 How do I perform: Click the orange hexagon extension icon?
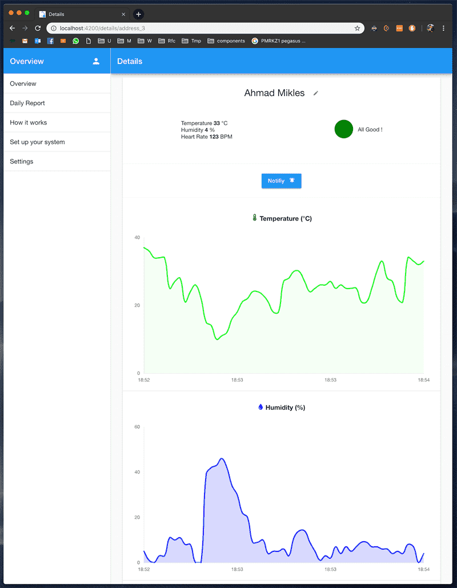(386, 28)
